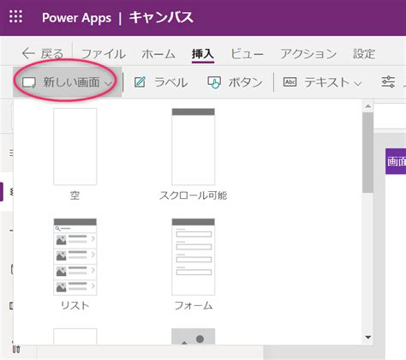Open the ビュー tab

click(x=247, y=54)
